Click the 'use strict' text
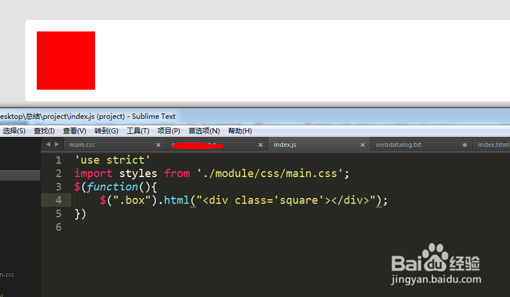This screenshot has width=510, height=297. (113, 160)
